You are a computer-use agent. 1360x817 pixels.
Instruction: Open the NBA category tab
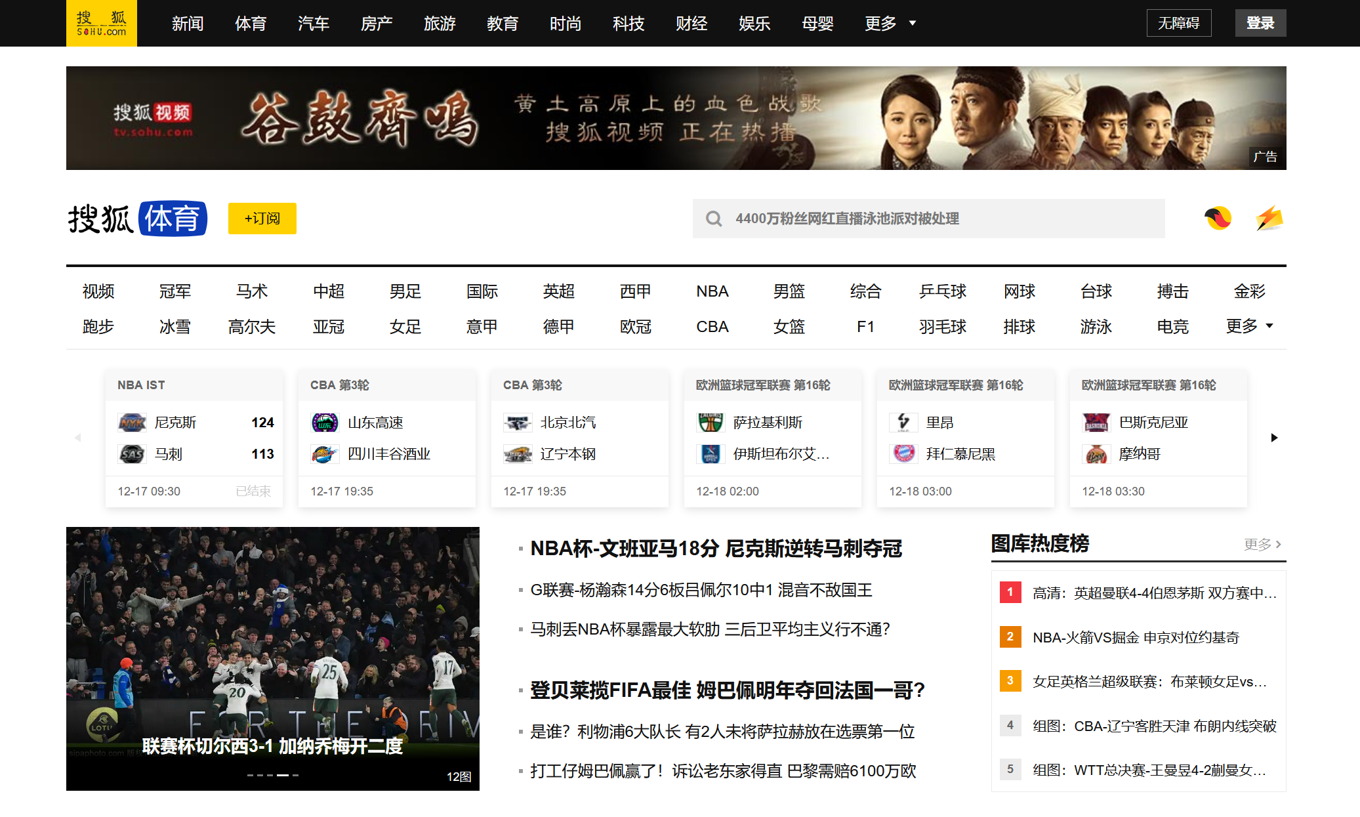712,291
